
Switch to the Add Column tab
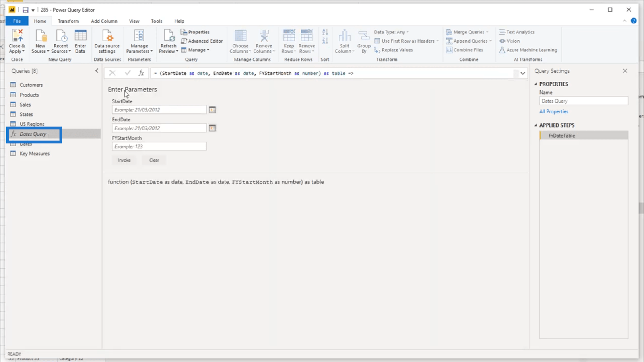(x=104, y=21)
